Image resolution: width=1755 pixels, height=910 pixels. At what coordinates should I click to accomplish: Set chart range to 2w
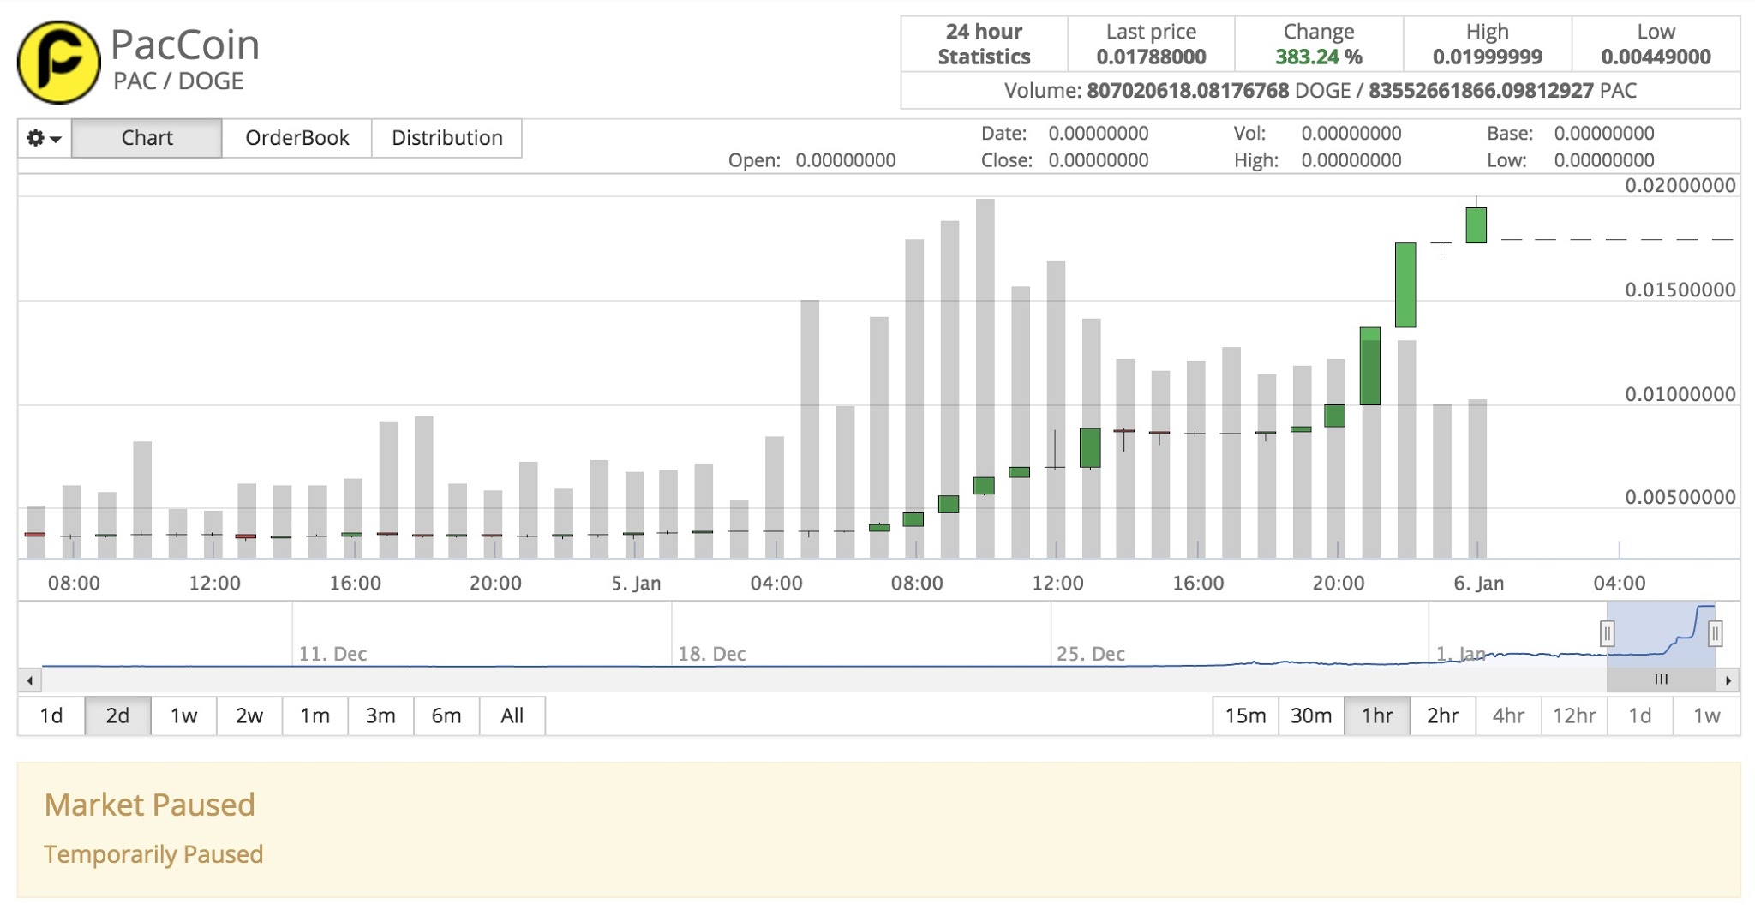tap(249, 715)
